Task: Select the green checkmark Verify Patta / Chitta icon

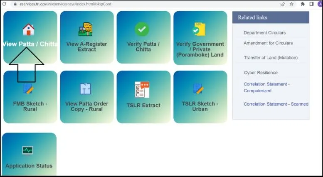Action: [x=142, y=29]
